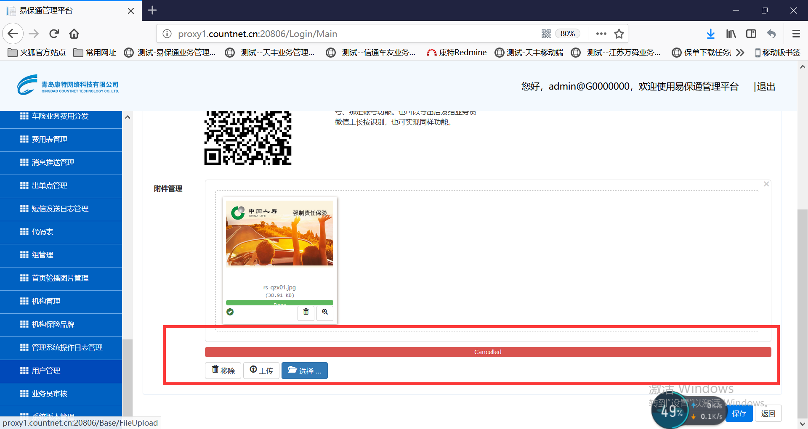This screenshot has height=429, width=808.
Task: Open 用户管理 in the sidebar
Action: point(61,371)
